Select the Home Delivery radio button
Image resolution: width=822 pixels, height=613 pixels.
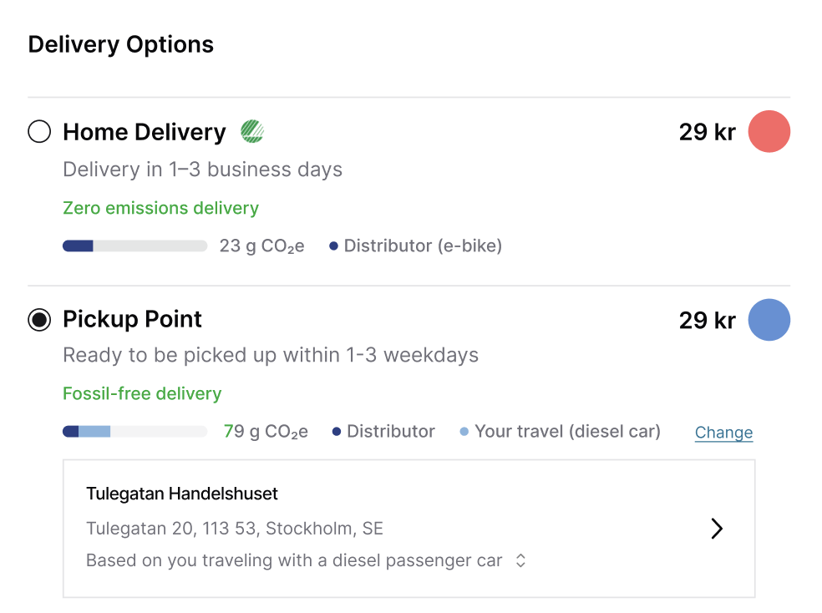click(39, 132)
